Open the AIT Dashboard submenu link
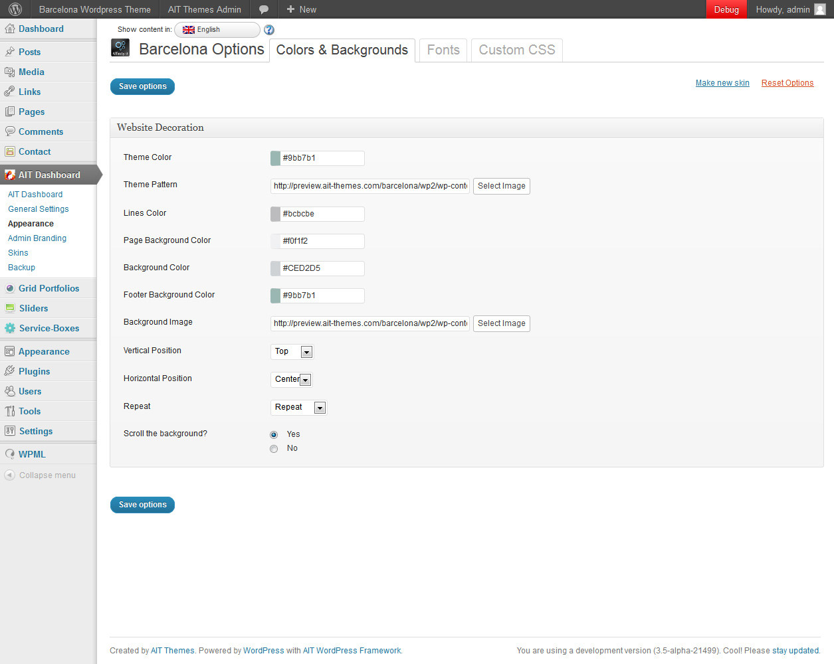The height and width of the screenshot is (664, 834). (x=35, y=195)
